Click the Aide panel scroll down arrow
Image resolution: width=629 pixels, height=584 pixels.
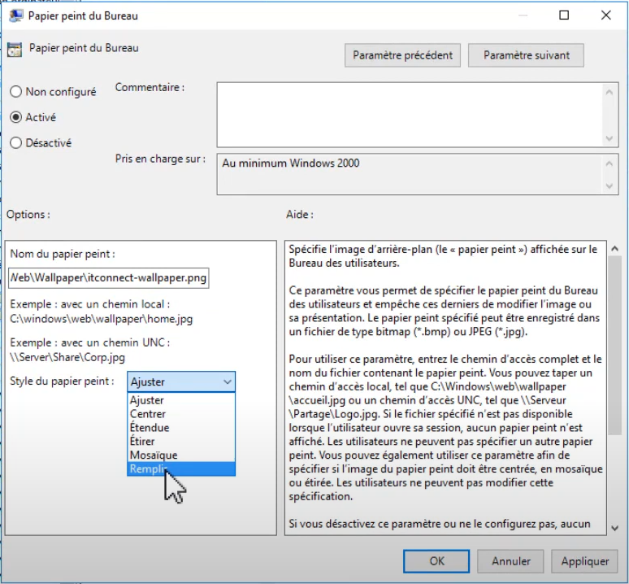614,528
